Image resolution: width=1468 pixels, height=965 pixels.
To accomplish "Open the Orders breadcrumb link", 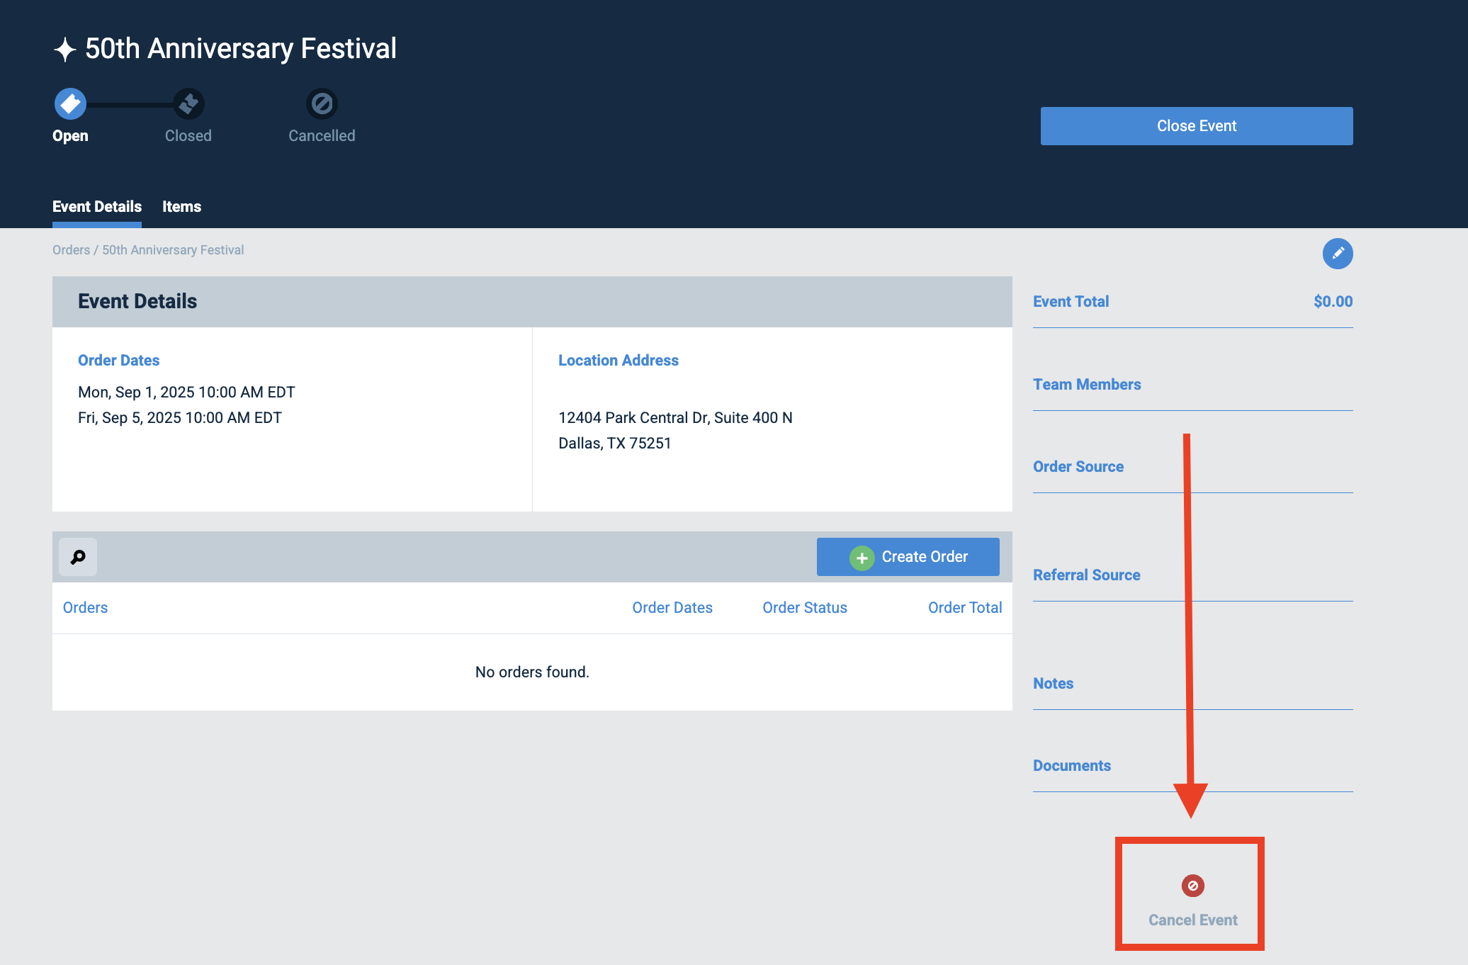I will point(71,250).
